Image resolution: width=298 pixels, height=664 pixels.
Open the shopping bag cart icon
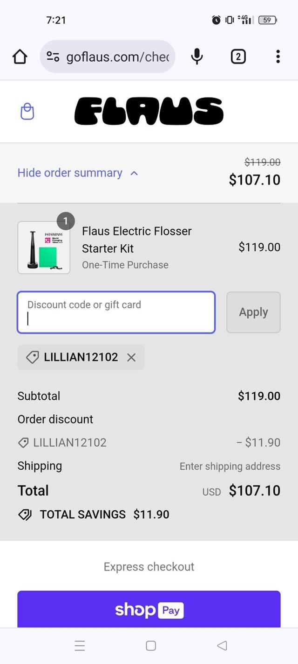[27, 112]
